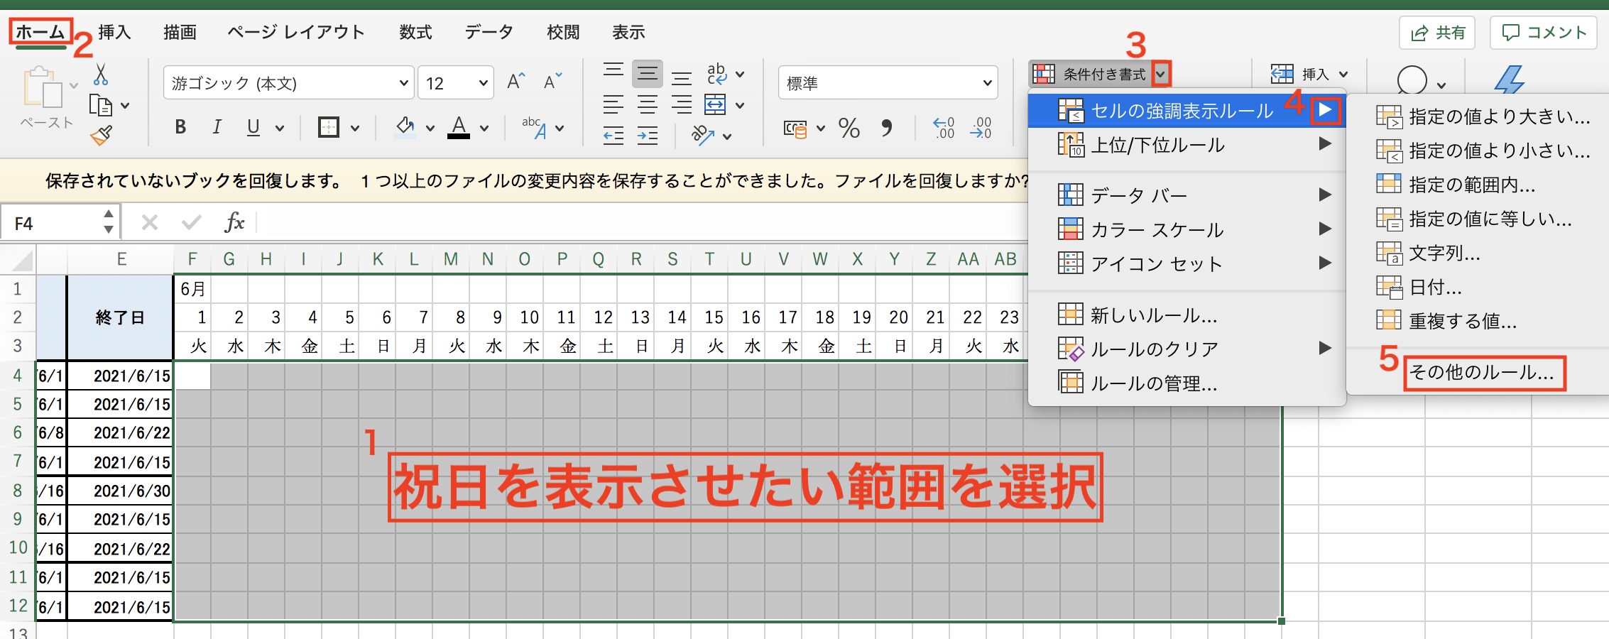
Task: Select the Format Painter brush
Action: 102,135
